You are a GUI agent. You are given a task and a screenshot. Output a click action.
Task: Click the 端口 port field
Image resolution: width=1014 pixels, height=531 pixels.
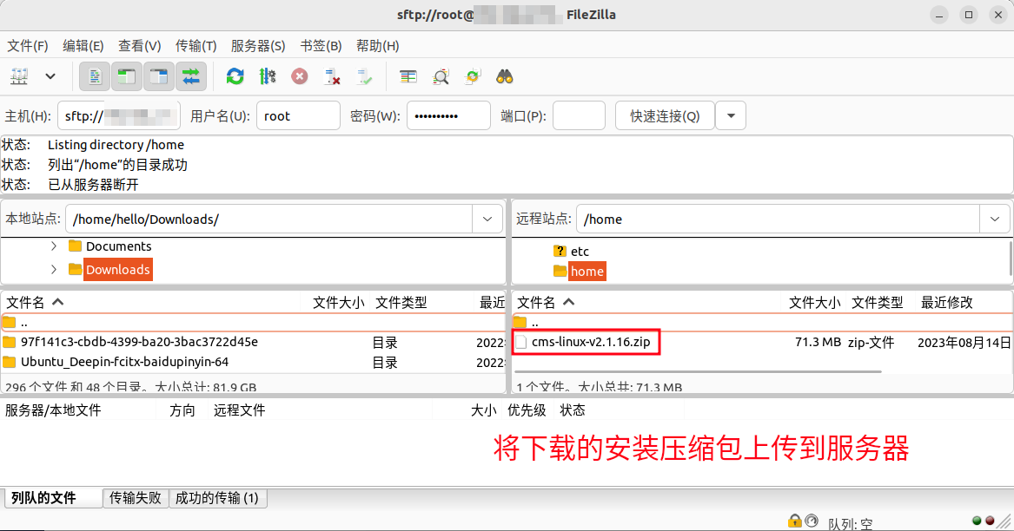tap(579, 116)
